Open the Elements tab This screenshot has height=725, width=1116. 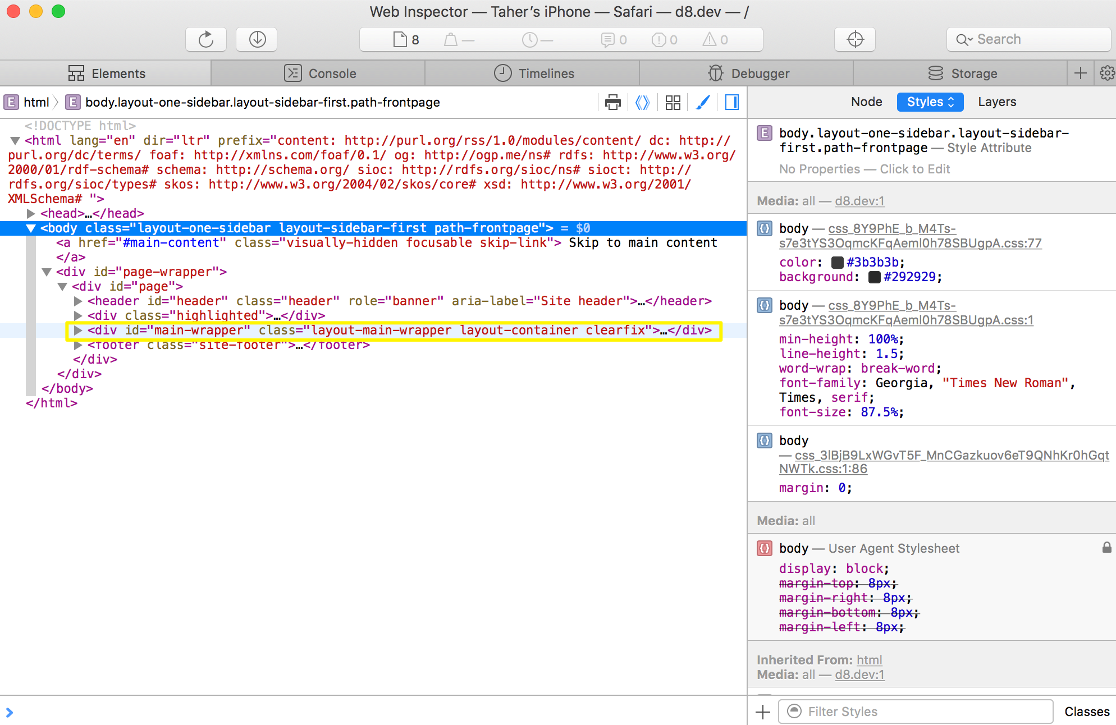click(x=106, y=74)
